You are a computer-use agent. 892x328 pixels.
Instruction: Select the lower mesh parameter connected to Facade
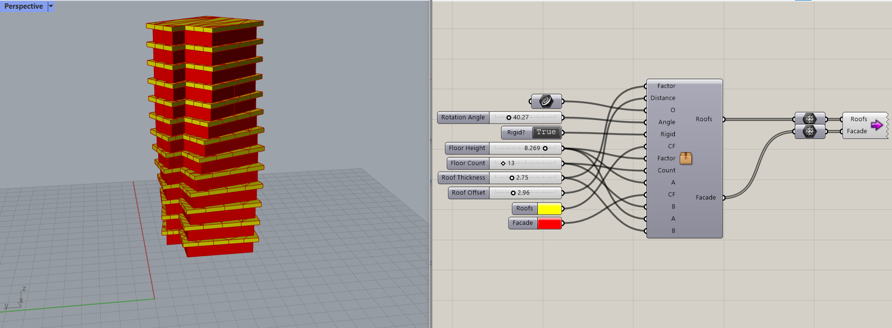click(x=810, y=131)
